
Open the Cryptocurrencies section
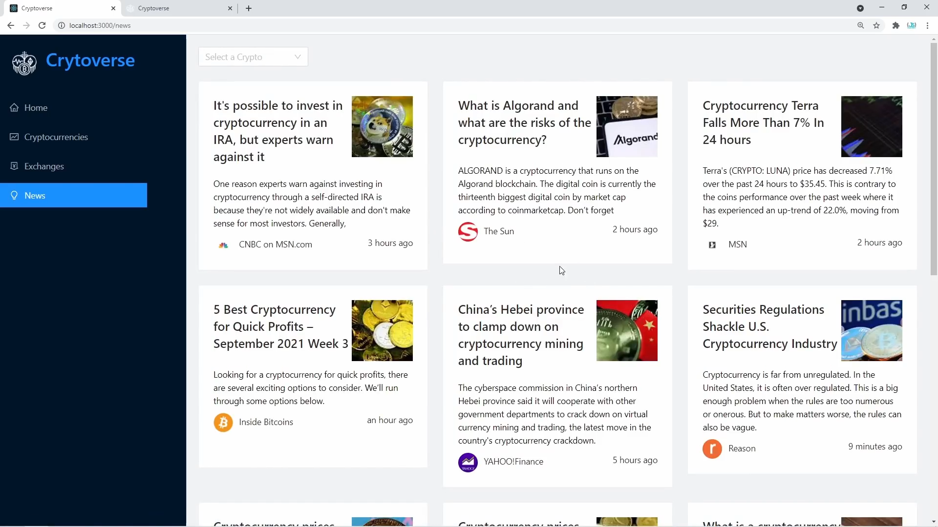coord(56,137)
